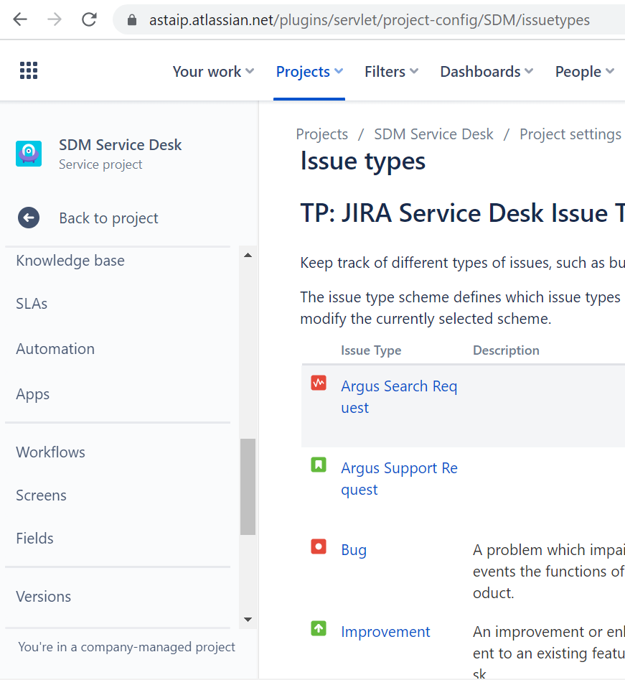Click the company-managed project notice text
Screen dimensions: 625x680
click(x=126, y=647)
